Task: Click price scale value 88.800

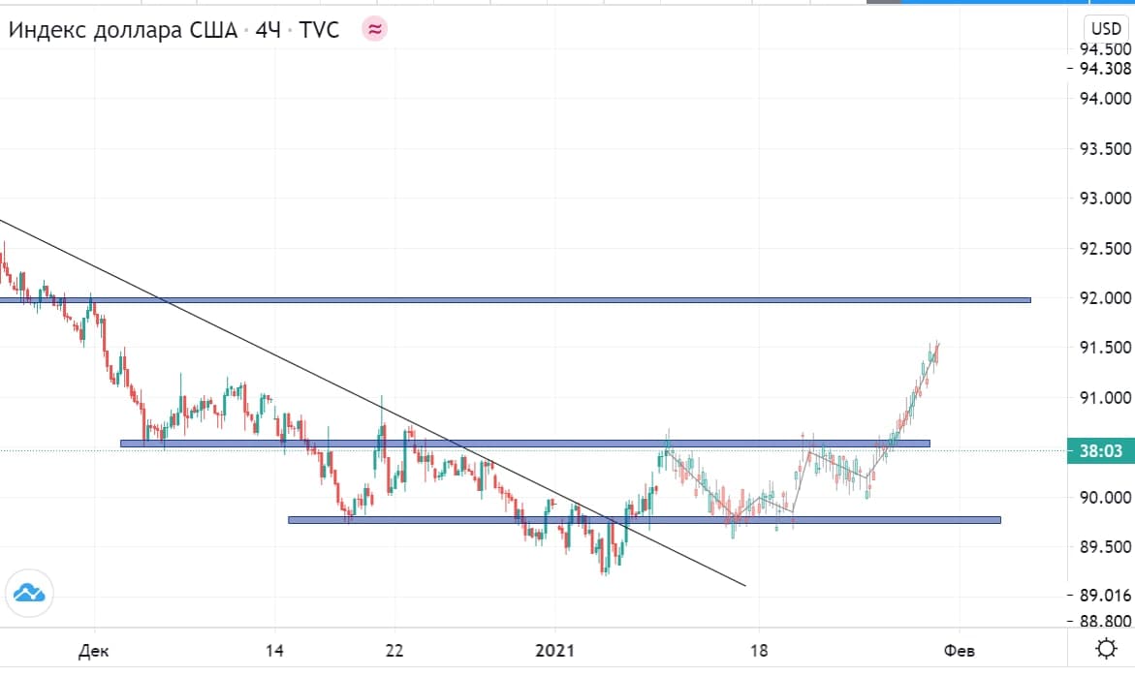Action: click(1105, 621)
